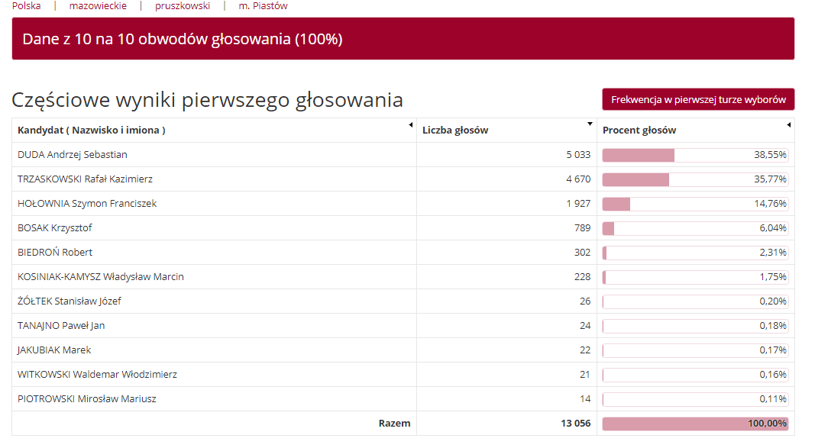Click the 35,77% progress bar
This screenshot has height=448, width=815.
695,179
